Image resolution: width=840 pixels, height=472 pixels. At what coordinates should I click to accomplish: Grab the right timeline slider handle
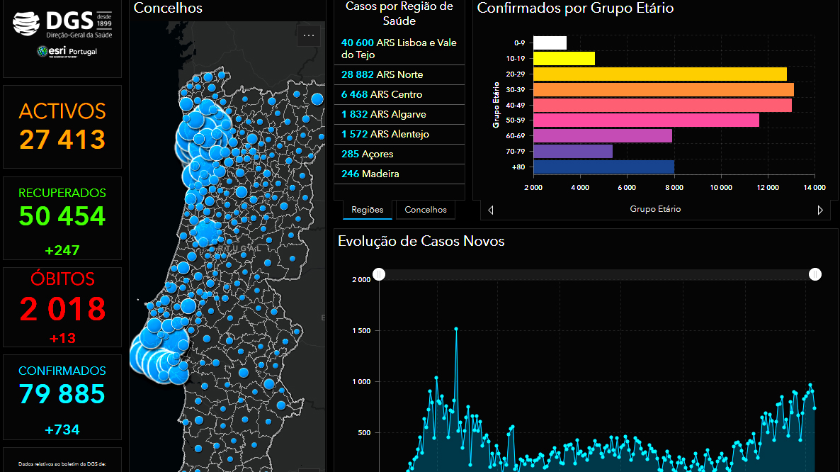coord(815,274)
